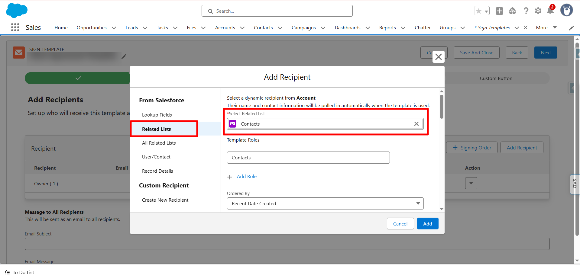580x278 pixels.
Task: Close the Add Recipient dialog
Action: 438,56
